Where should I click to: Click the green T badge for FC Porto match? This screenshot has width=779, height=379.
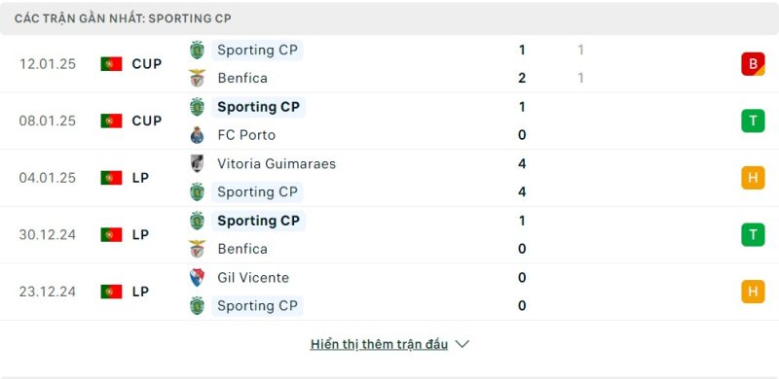[x=753, y=121]
